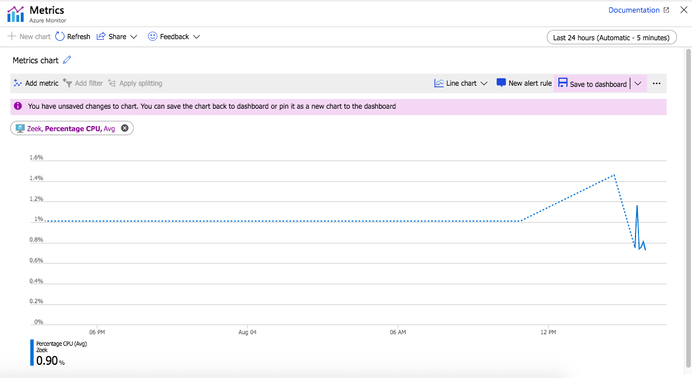Click the Add metric icon
The width and height of the screenshot is (692, 378).
(18, 83)
